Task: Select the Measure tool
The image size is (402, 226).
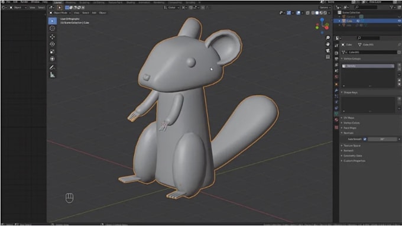Action: 52,75
